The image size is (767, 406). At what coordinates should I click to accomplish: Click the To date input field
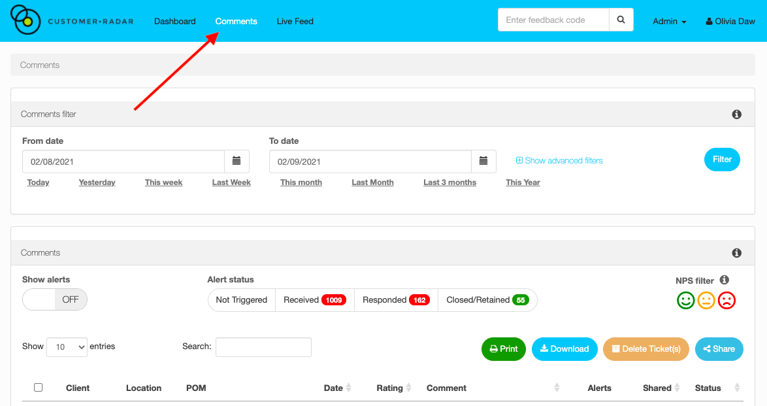pyautogui.click(x=370, y=161)
